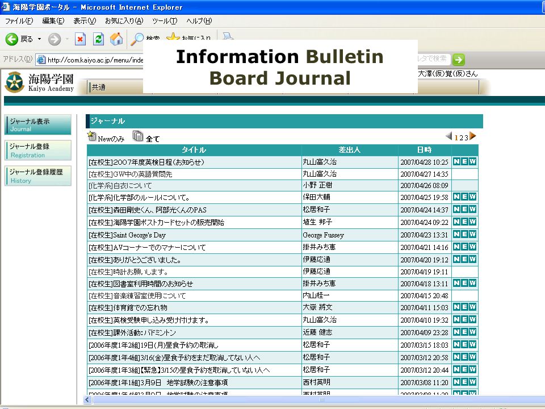Viewport: 545px width, 409px height.
Task: Open the Back button history dropdown arrow
Action: pyautogui.click(x=39, y=39)
